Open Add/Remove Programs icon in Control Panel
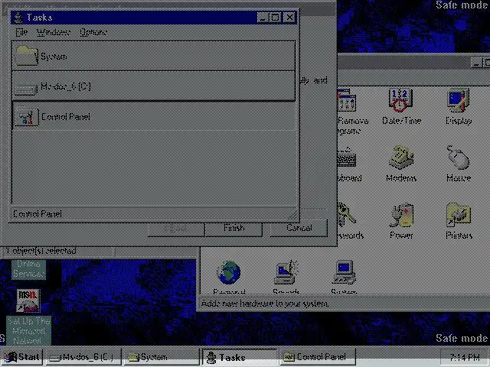This screenshot has height=367, width=490. pyautogui.click(x=347, y=100)
